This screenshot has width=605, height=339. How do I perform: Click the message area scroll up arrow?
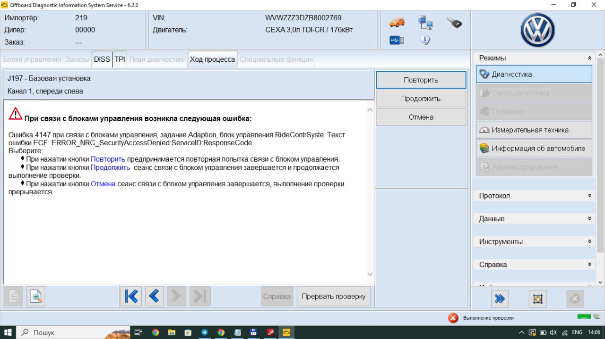tap(370, 110)
